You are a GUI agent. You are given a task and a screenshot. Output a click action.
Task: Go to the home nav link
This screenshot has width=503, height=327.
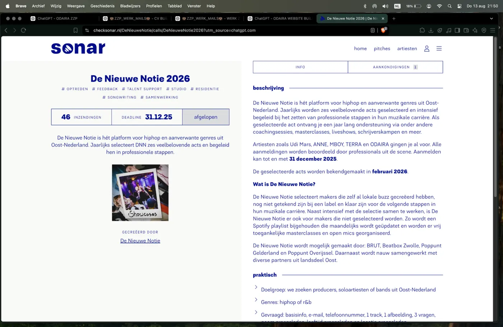point(360,49)
